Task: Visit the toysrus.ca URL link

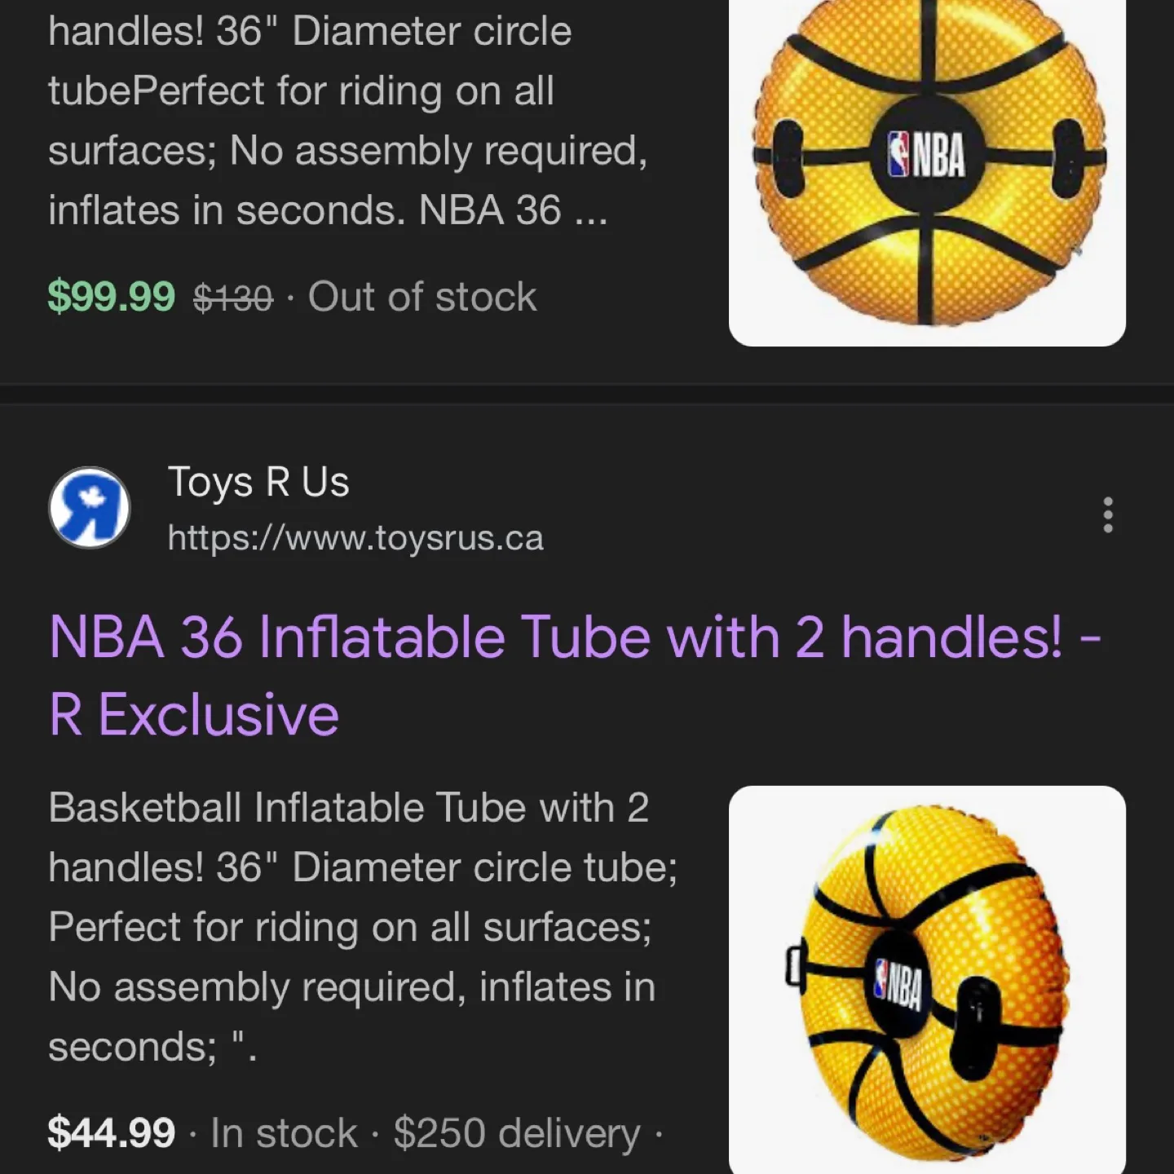Action: 356,537
